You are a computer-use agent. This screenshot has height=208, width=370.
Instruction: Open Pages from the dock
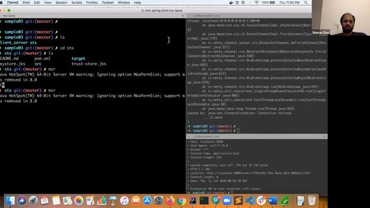(90, 200)
